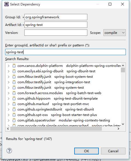Image resolution: width=131 pixels, height=161 pixels.
Task: Expand the com.github.spt-oss result entry
Action: point(9,115)
